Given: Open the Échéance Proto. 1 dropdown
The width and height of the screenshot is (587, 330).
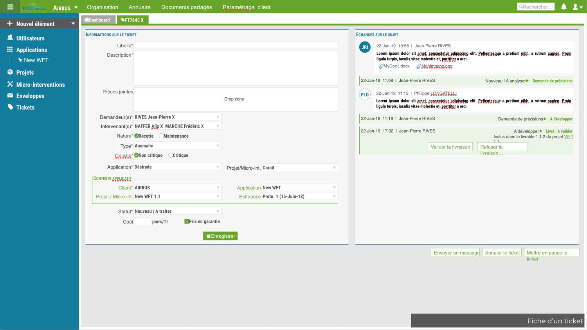Looking at the screenshot, I should tap(300, 196).
